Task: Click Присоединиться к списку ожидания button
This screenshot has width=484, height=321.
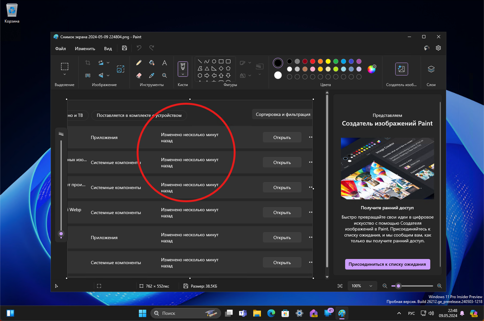Action: [387, 264]
